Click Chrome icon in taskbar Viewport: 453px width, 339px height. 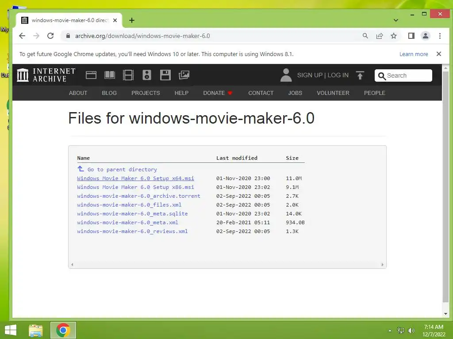[63, 330]
